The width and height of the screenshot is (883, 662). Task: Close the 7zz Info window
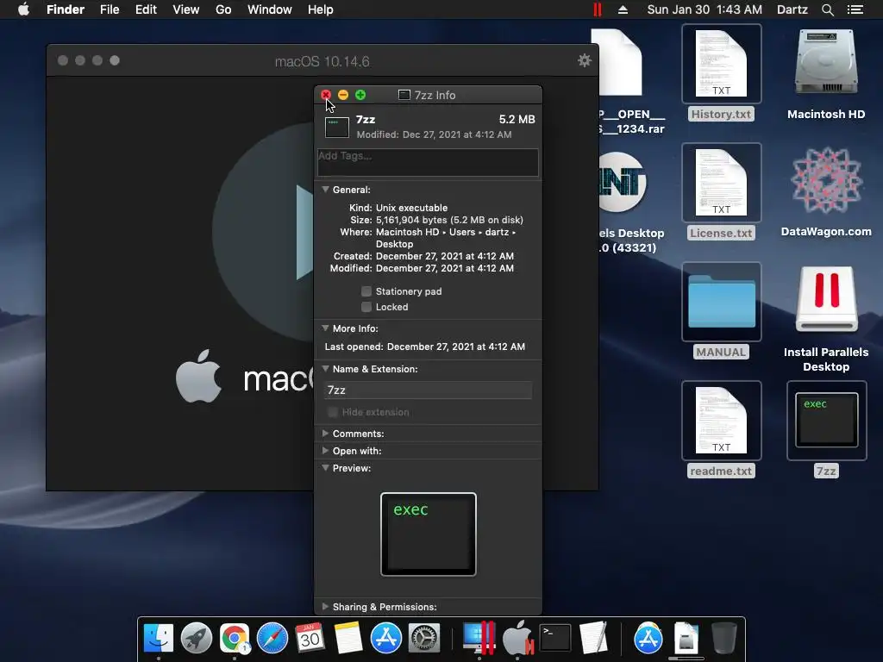pyautogui.click(x=326, y=95)
